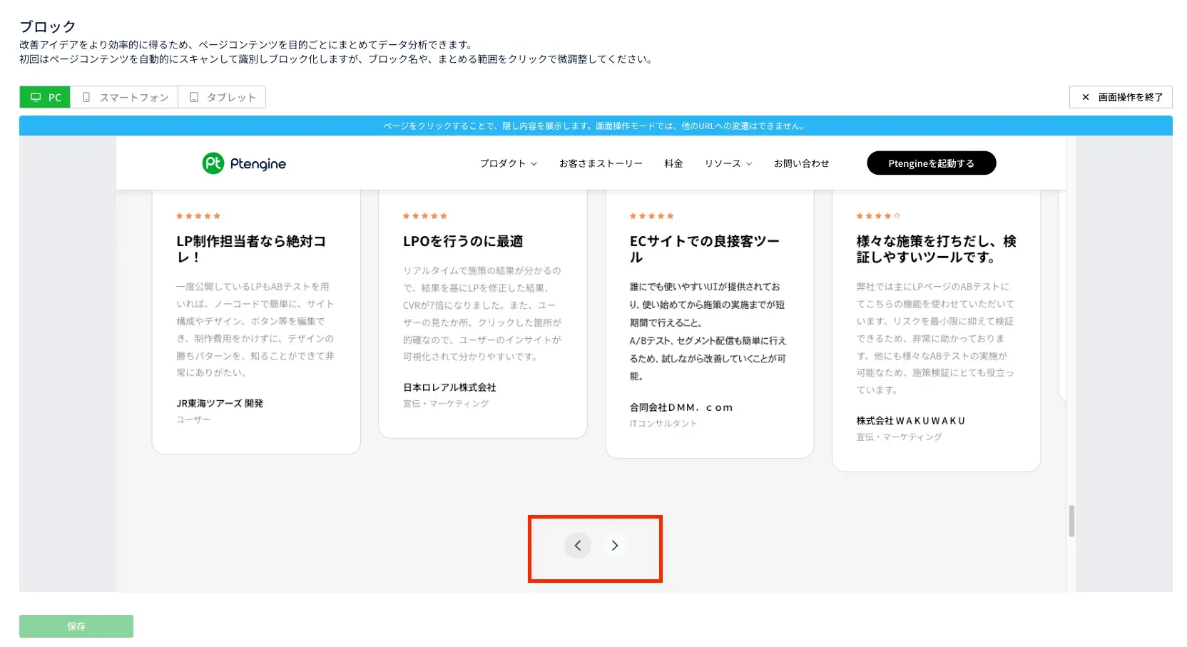The height and width of the screenshot is (647, 1187).
Task: Click the smartphone device icon
Action: click(x=86, y=97)
